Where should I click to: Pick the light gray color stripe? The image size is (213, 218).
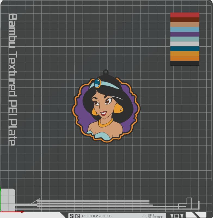185,44
